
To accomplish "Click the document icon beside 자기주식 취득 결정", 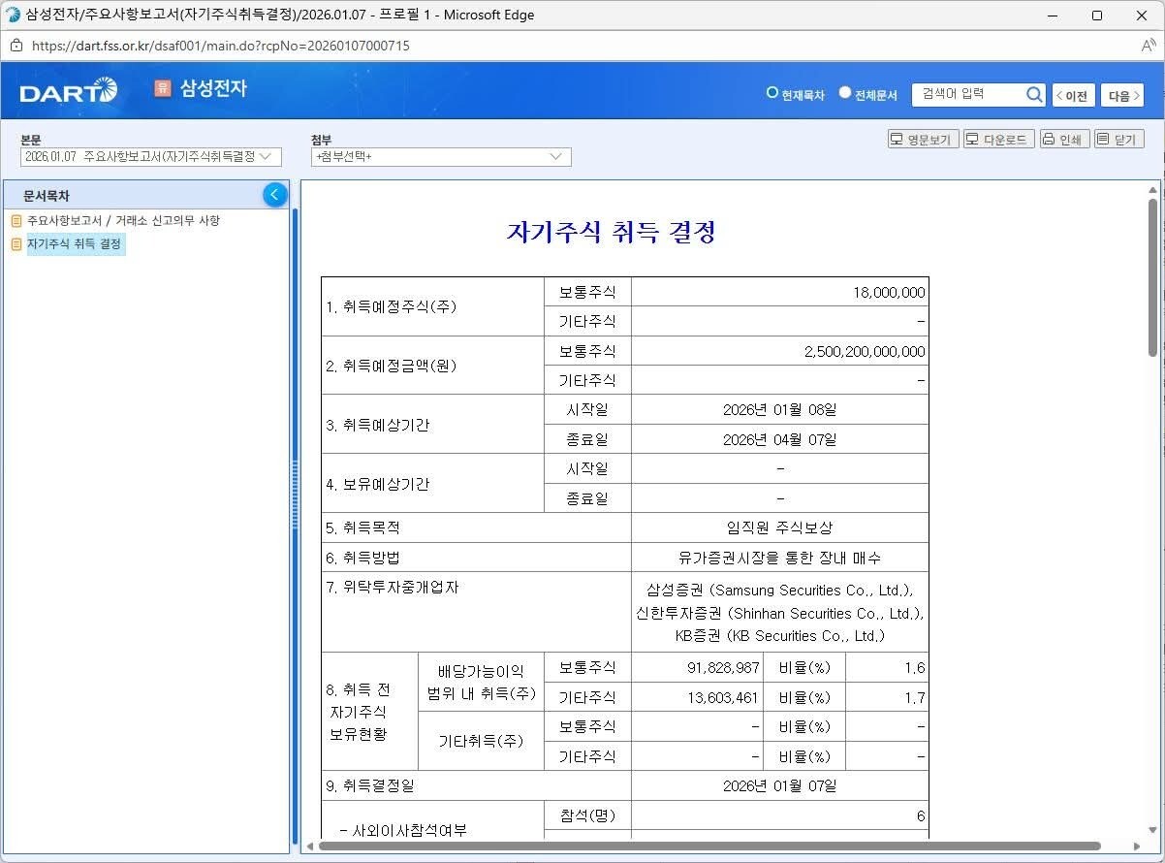I will coord(16,244).
